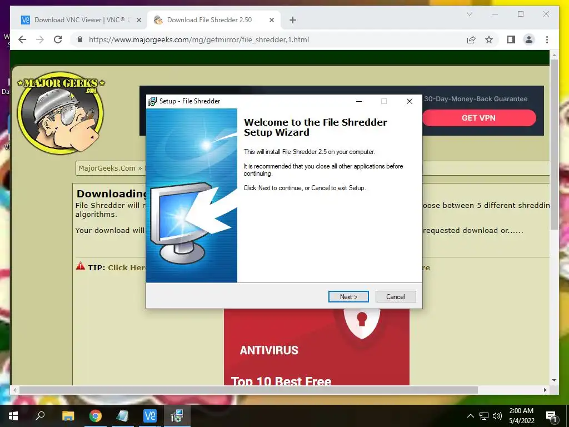This screenshot has height=427, width=569.
Task: Open Chrome three-dot menu
Action: pyautogui.click(x=547, y=39)
